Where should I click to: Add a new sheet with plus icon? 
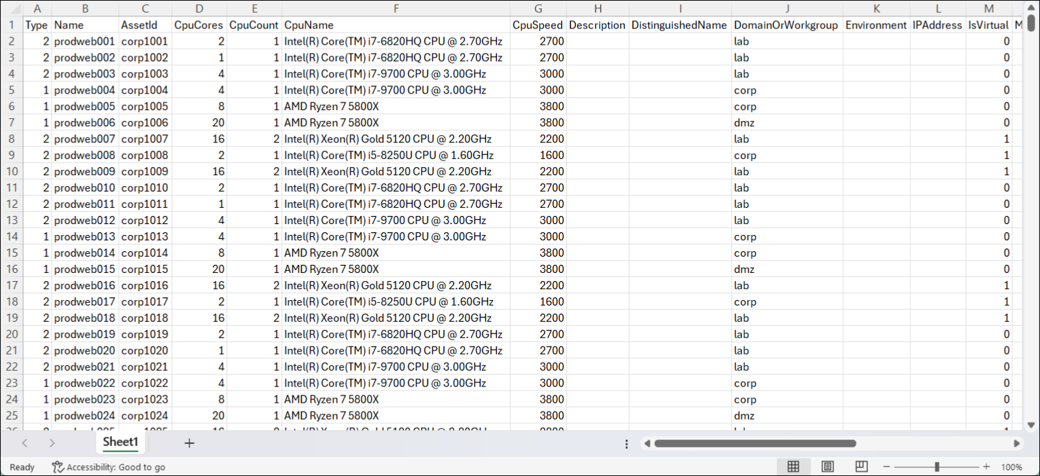point(189,443)
